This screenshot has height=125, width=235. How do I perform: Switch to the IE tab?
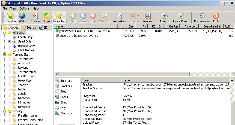43,28
